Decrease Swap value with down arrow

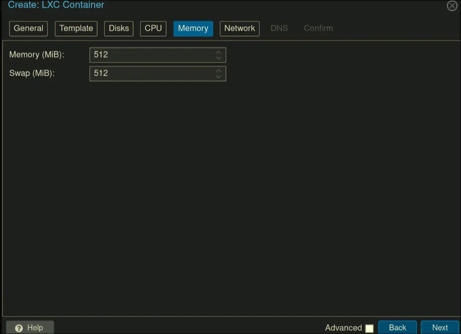tap(218, 76)
